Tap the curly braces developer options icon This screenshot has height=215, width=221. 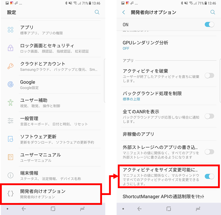click(10, 193)
